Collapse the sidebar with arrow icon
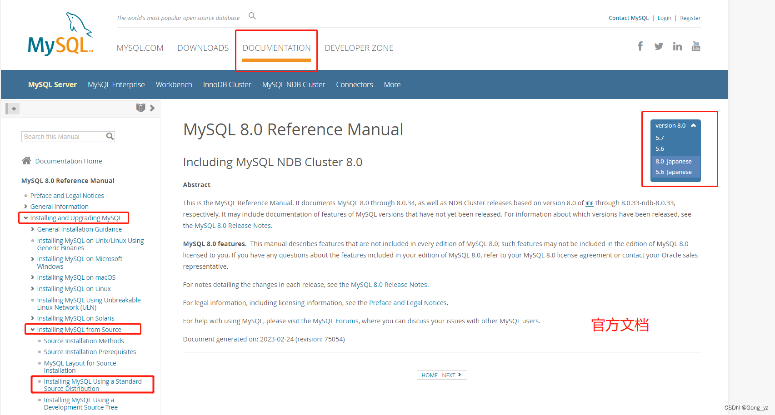This screenshot has width=775, height=415. click(12, 109)
